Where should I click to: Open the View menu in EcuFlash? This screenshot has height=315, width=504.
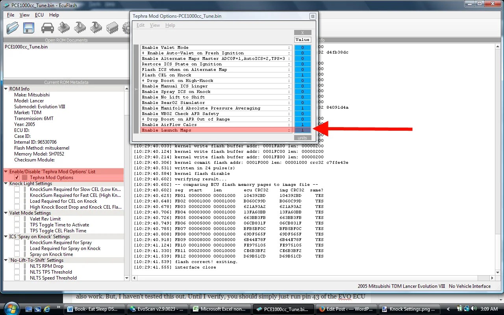pos(24,15)
